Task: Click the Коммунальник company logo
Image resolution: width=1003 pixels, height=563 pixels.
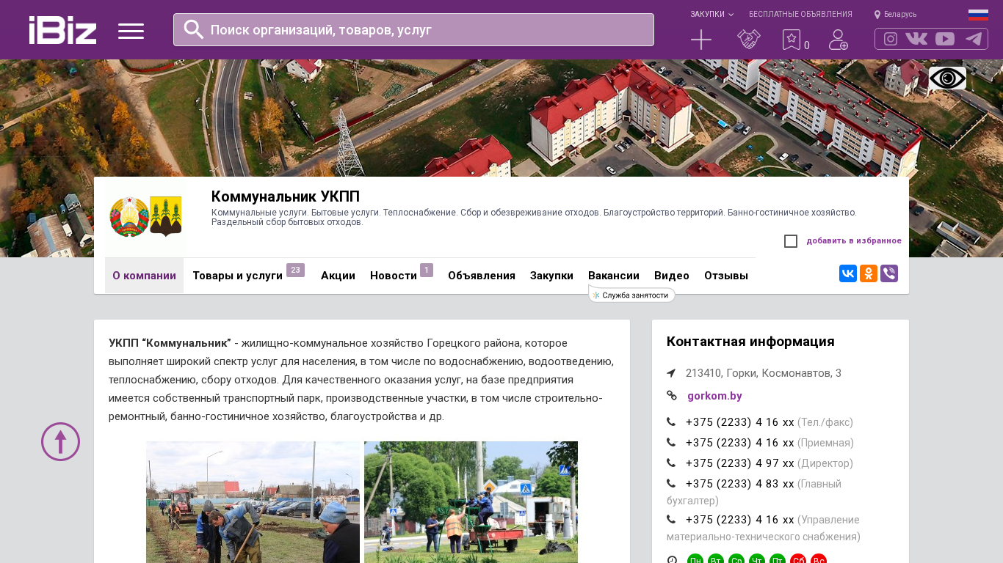Action: pyautogui.click(x=145, y=217)
